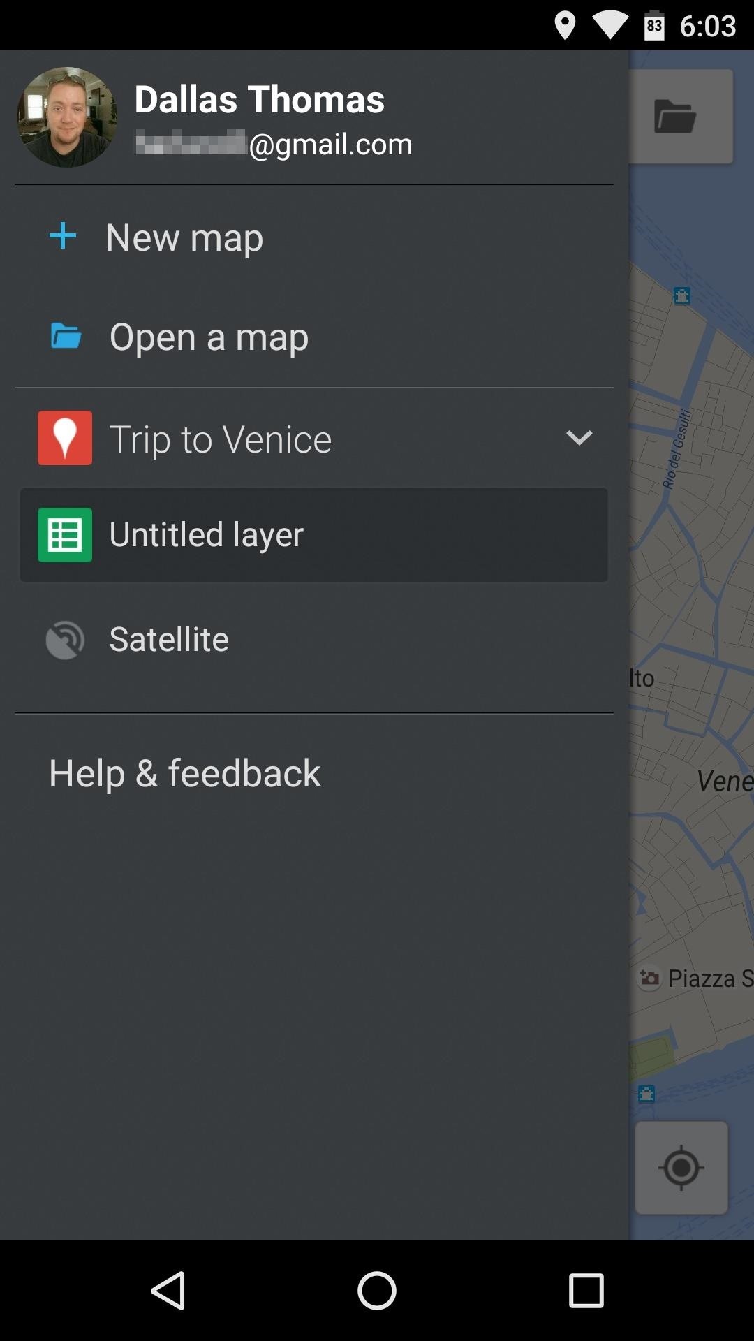Tap the green table icon of Untitled layer
The image size is (754, 1341).
click(x=65, y=535)
